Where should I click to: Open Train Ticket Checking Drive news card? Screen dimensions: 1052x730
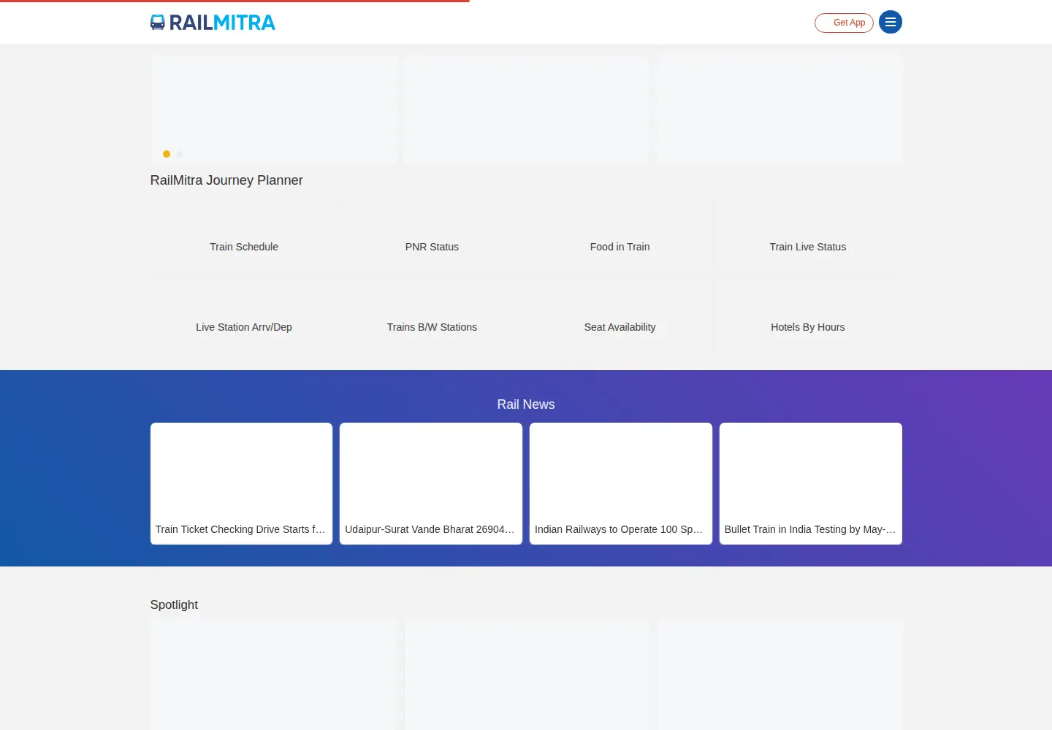[x=241, y=483]
